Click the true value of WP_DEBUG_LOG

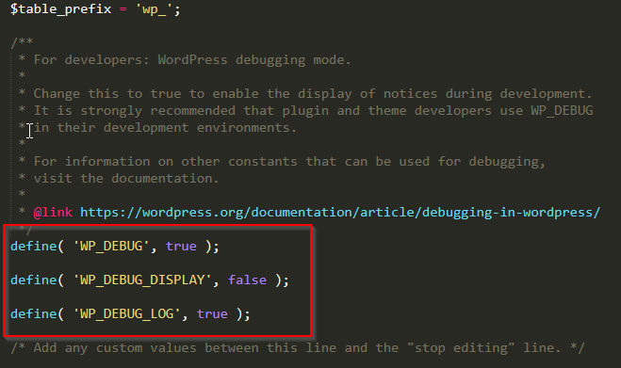[x=212, y=314]
